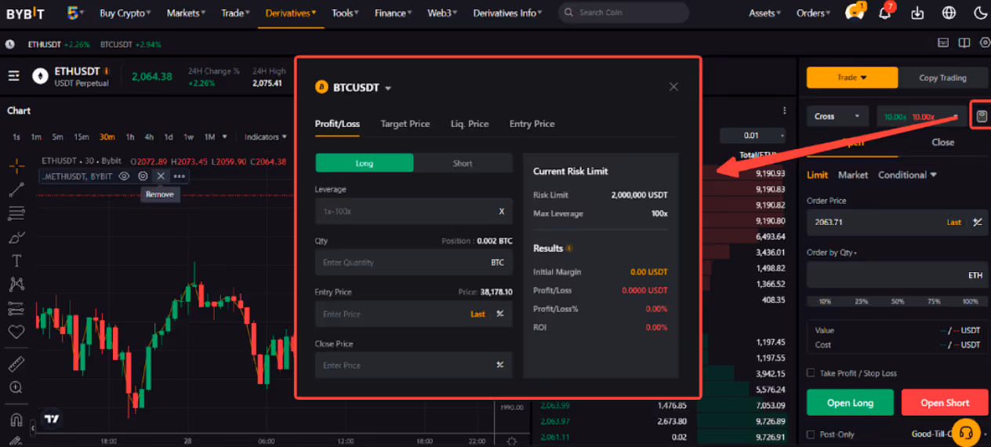Viewport: 991px width, 447px height.
Task: Open the 10.00x leverage dropdown
Action: (921, 116)
